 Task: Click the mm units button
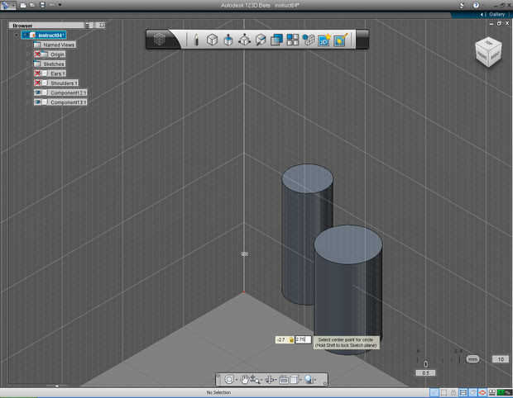point(472,359)
